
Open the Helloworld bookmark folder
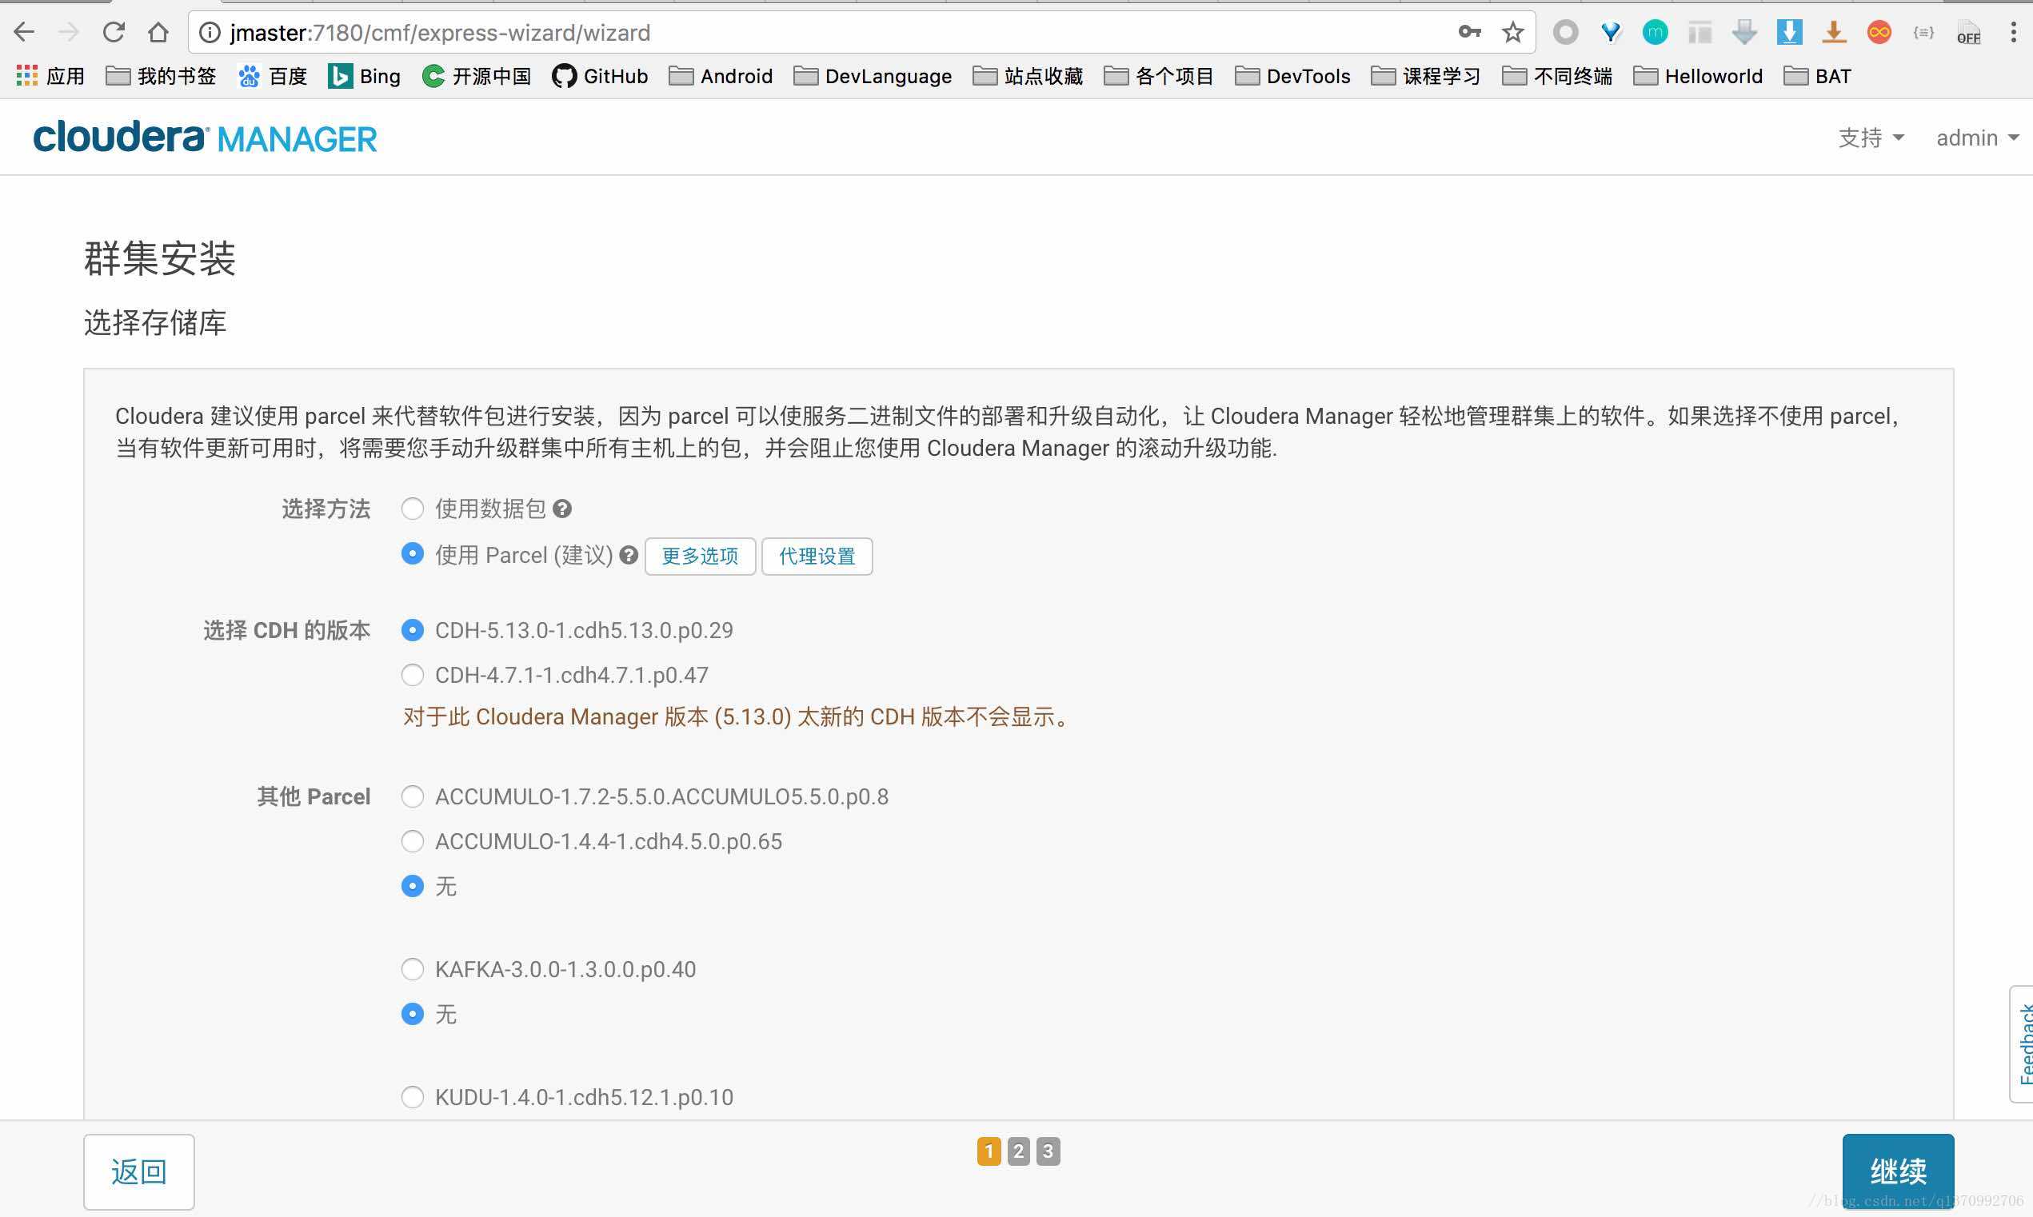pyautogui.click(x=1698, y=76)
